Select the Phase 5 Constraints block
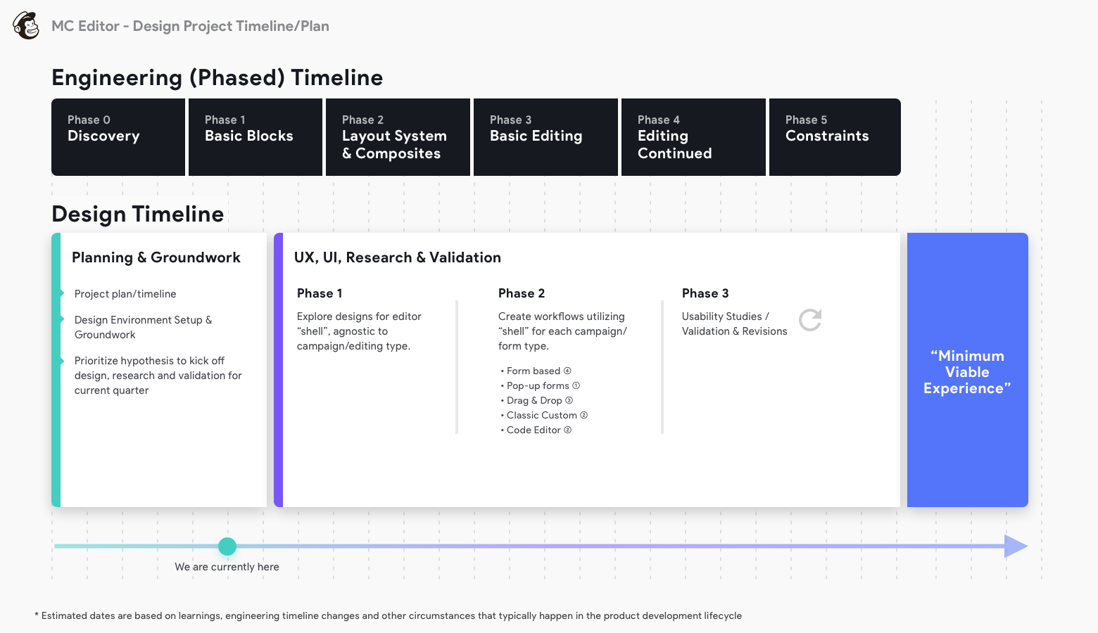The height and width of the screenshot is (633, 1098). coord(835,137)
